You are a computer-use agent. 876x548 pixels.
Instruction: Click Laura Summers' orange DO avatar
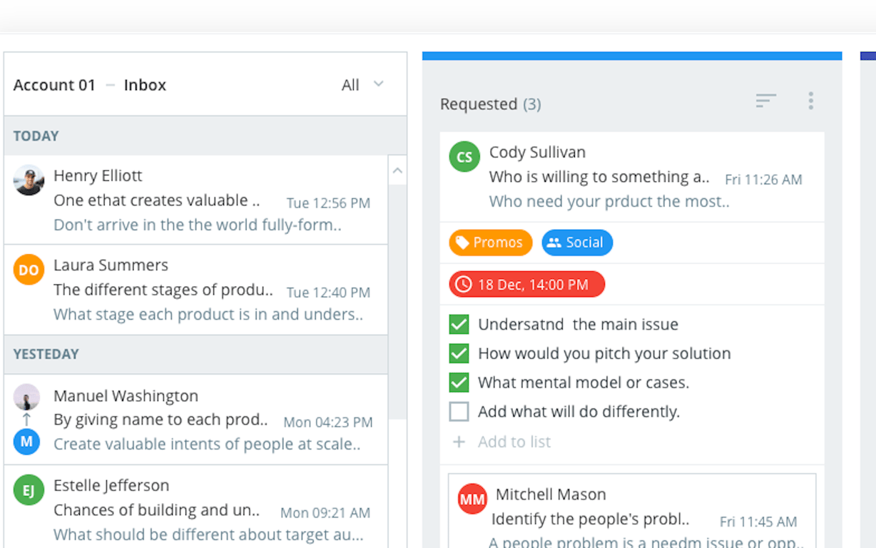pos(29,270)
